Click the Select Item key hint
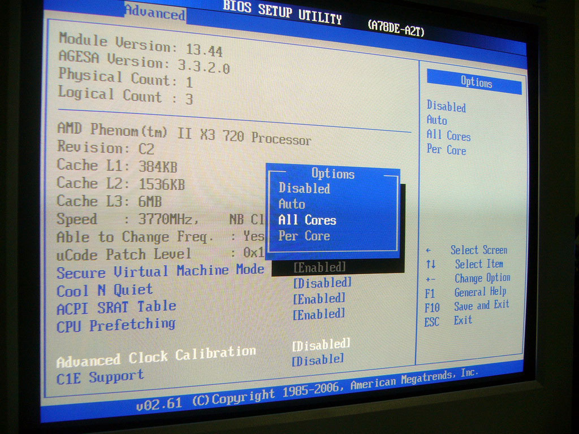Image resolution: width=579 pixels, height=434 pixels. (479, 264)
